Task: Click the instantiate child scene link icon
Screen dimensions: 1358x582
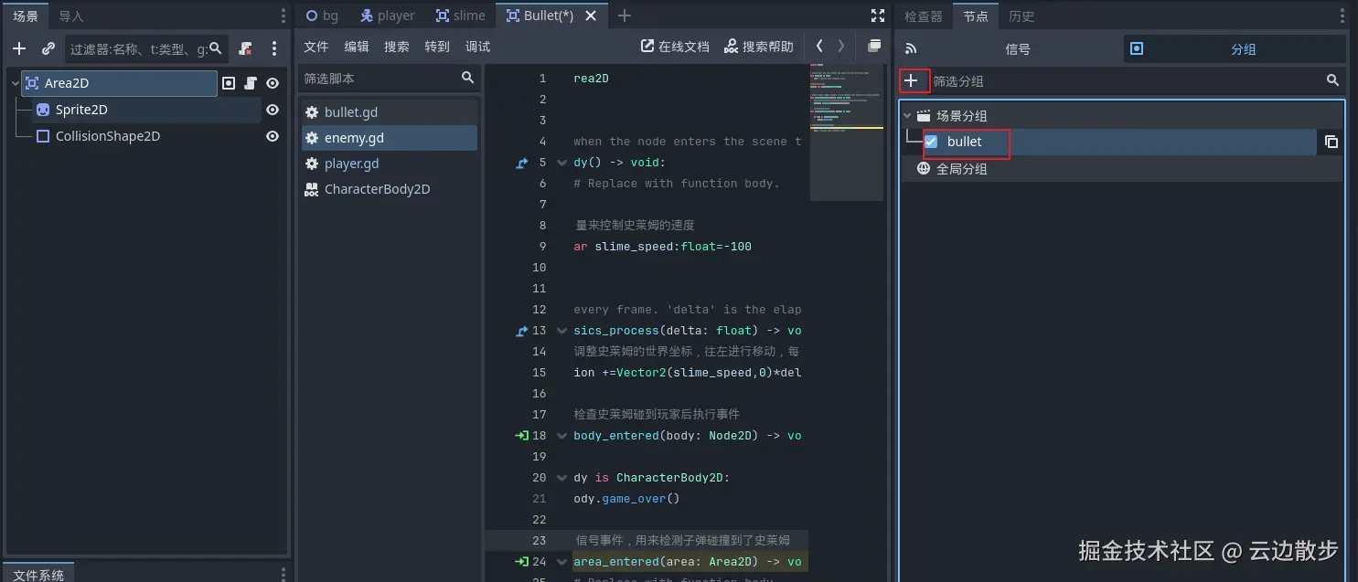Action: tap(48, 48)
